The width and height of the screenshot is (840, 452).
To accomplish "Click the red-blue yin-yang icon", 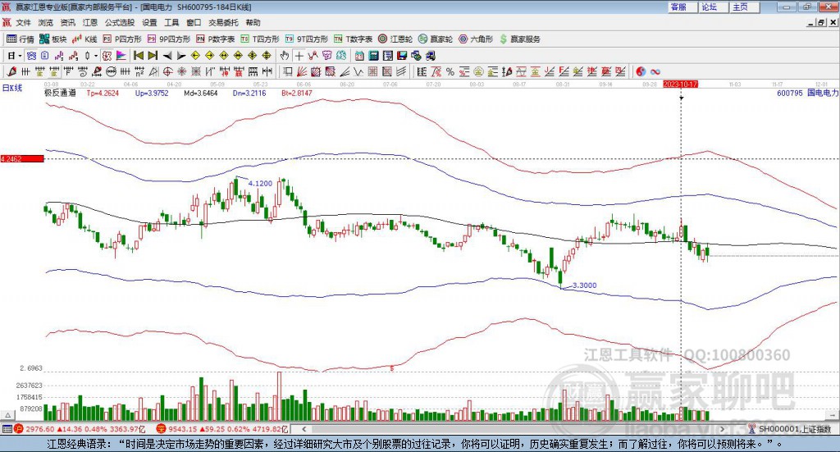I will click(x=641, y=71).
